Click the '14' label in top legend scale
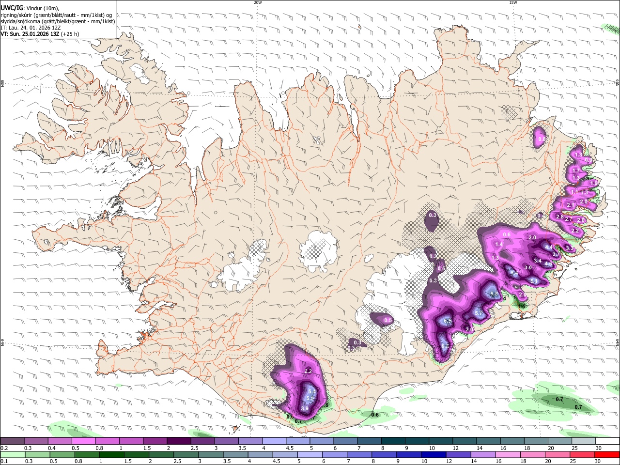Viewport: 620px width, 465px height. (x=480, y=448)
